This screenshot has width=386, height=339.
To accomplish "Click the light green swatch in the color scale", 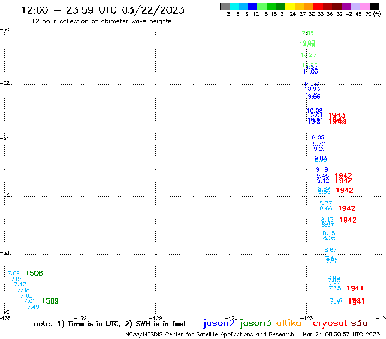I will 262,6.
